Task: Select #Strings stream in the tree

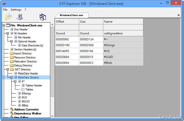Action: [x=26, y=93]
